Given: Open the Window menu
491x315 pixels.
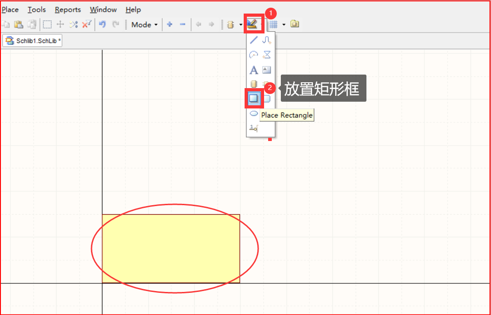Looking at the screenshot, I should click(x=103, y=9).
